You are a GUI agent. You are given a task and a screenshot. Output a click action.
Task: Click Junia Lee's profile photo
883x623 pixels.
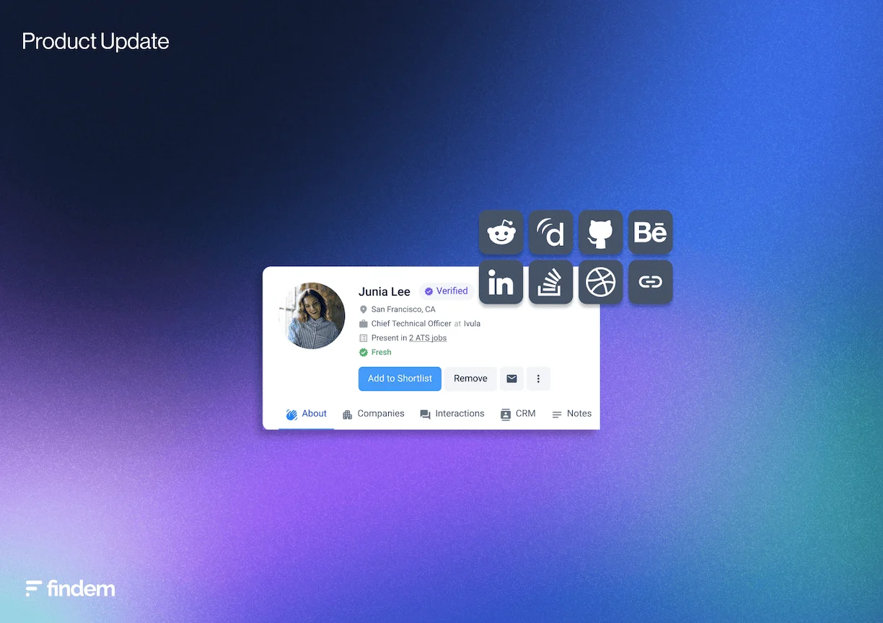click(x=312, y=316)
